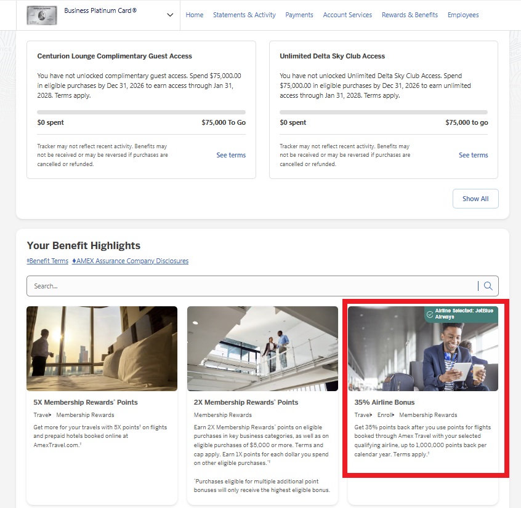Click See terms for Delta Sky Club
Viewport: 521px width, 508px height.
click(474, 155)
